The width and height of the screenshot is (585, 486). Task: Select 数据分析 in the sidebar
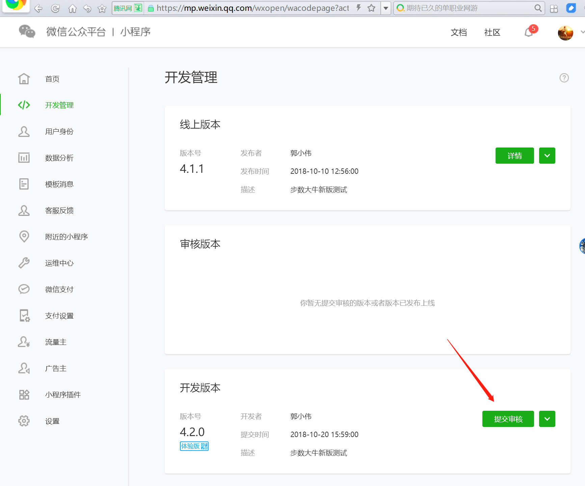(59, 158)
